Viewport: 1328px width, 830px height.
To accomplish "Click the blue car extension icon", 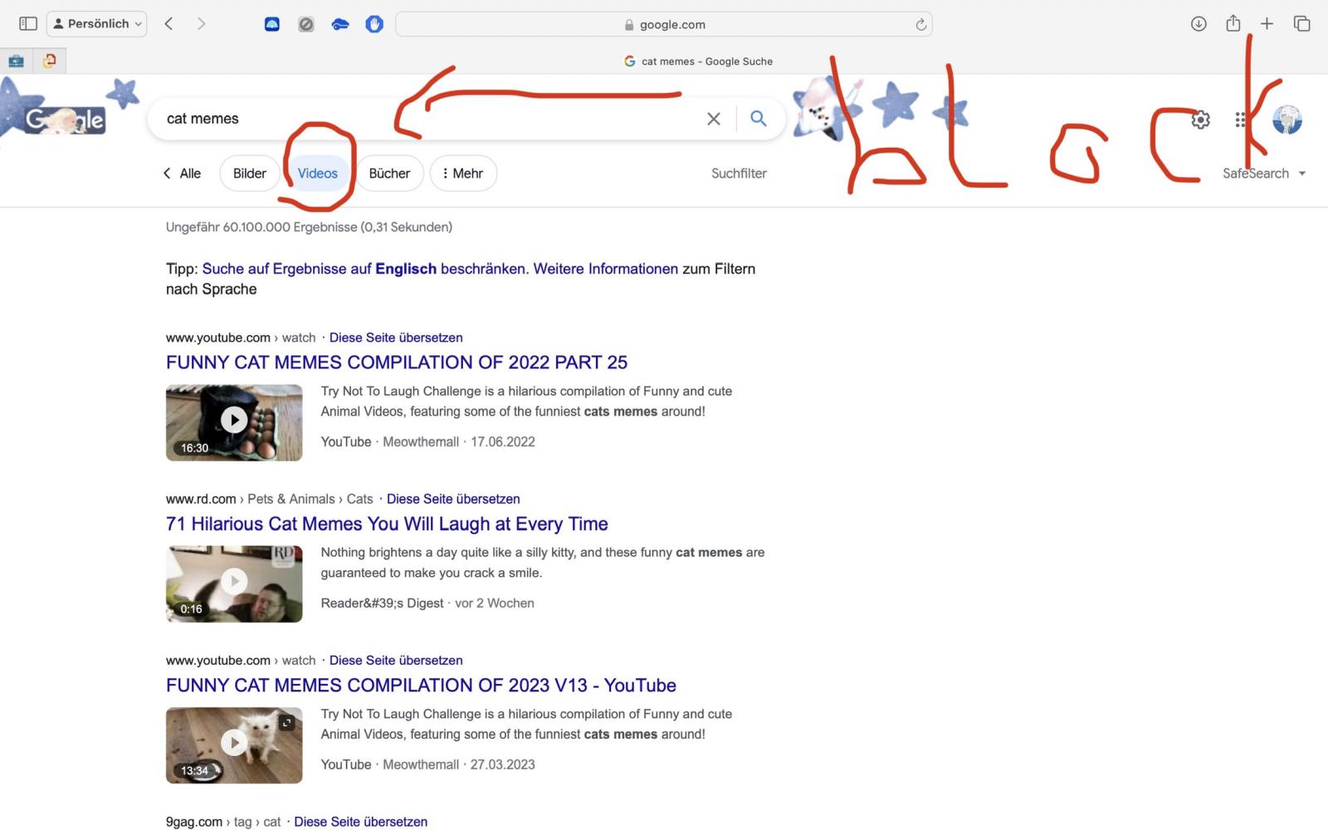I will 340,24.
